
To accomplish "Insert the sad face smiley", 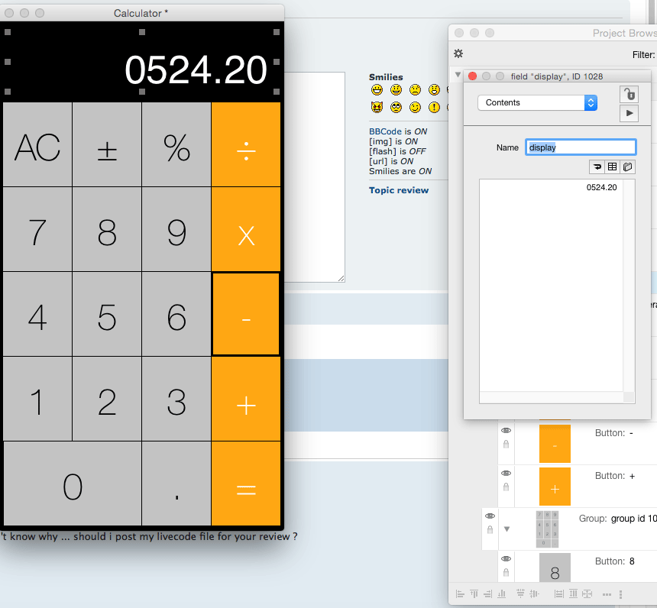I will click(x=415, y=89).
